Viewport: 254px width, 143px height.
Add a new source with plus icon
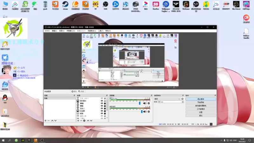[x=78, y=121]
